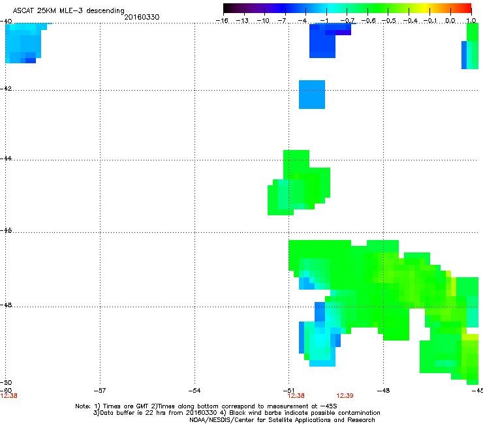This screenshot has width=483, height=424.
Task: Click the '-46' latitude axis label
Action: tap(6, 230)
